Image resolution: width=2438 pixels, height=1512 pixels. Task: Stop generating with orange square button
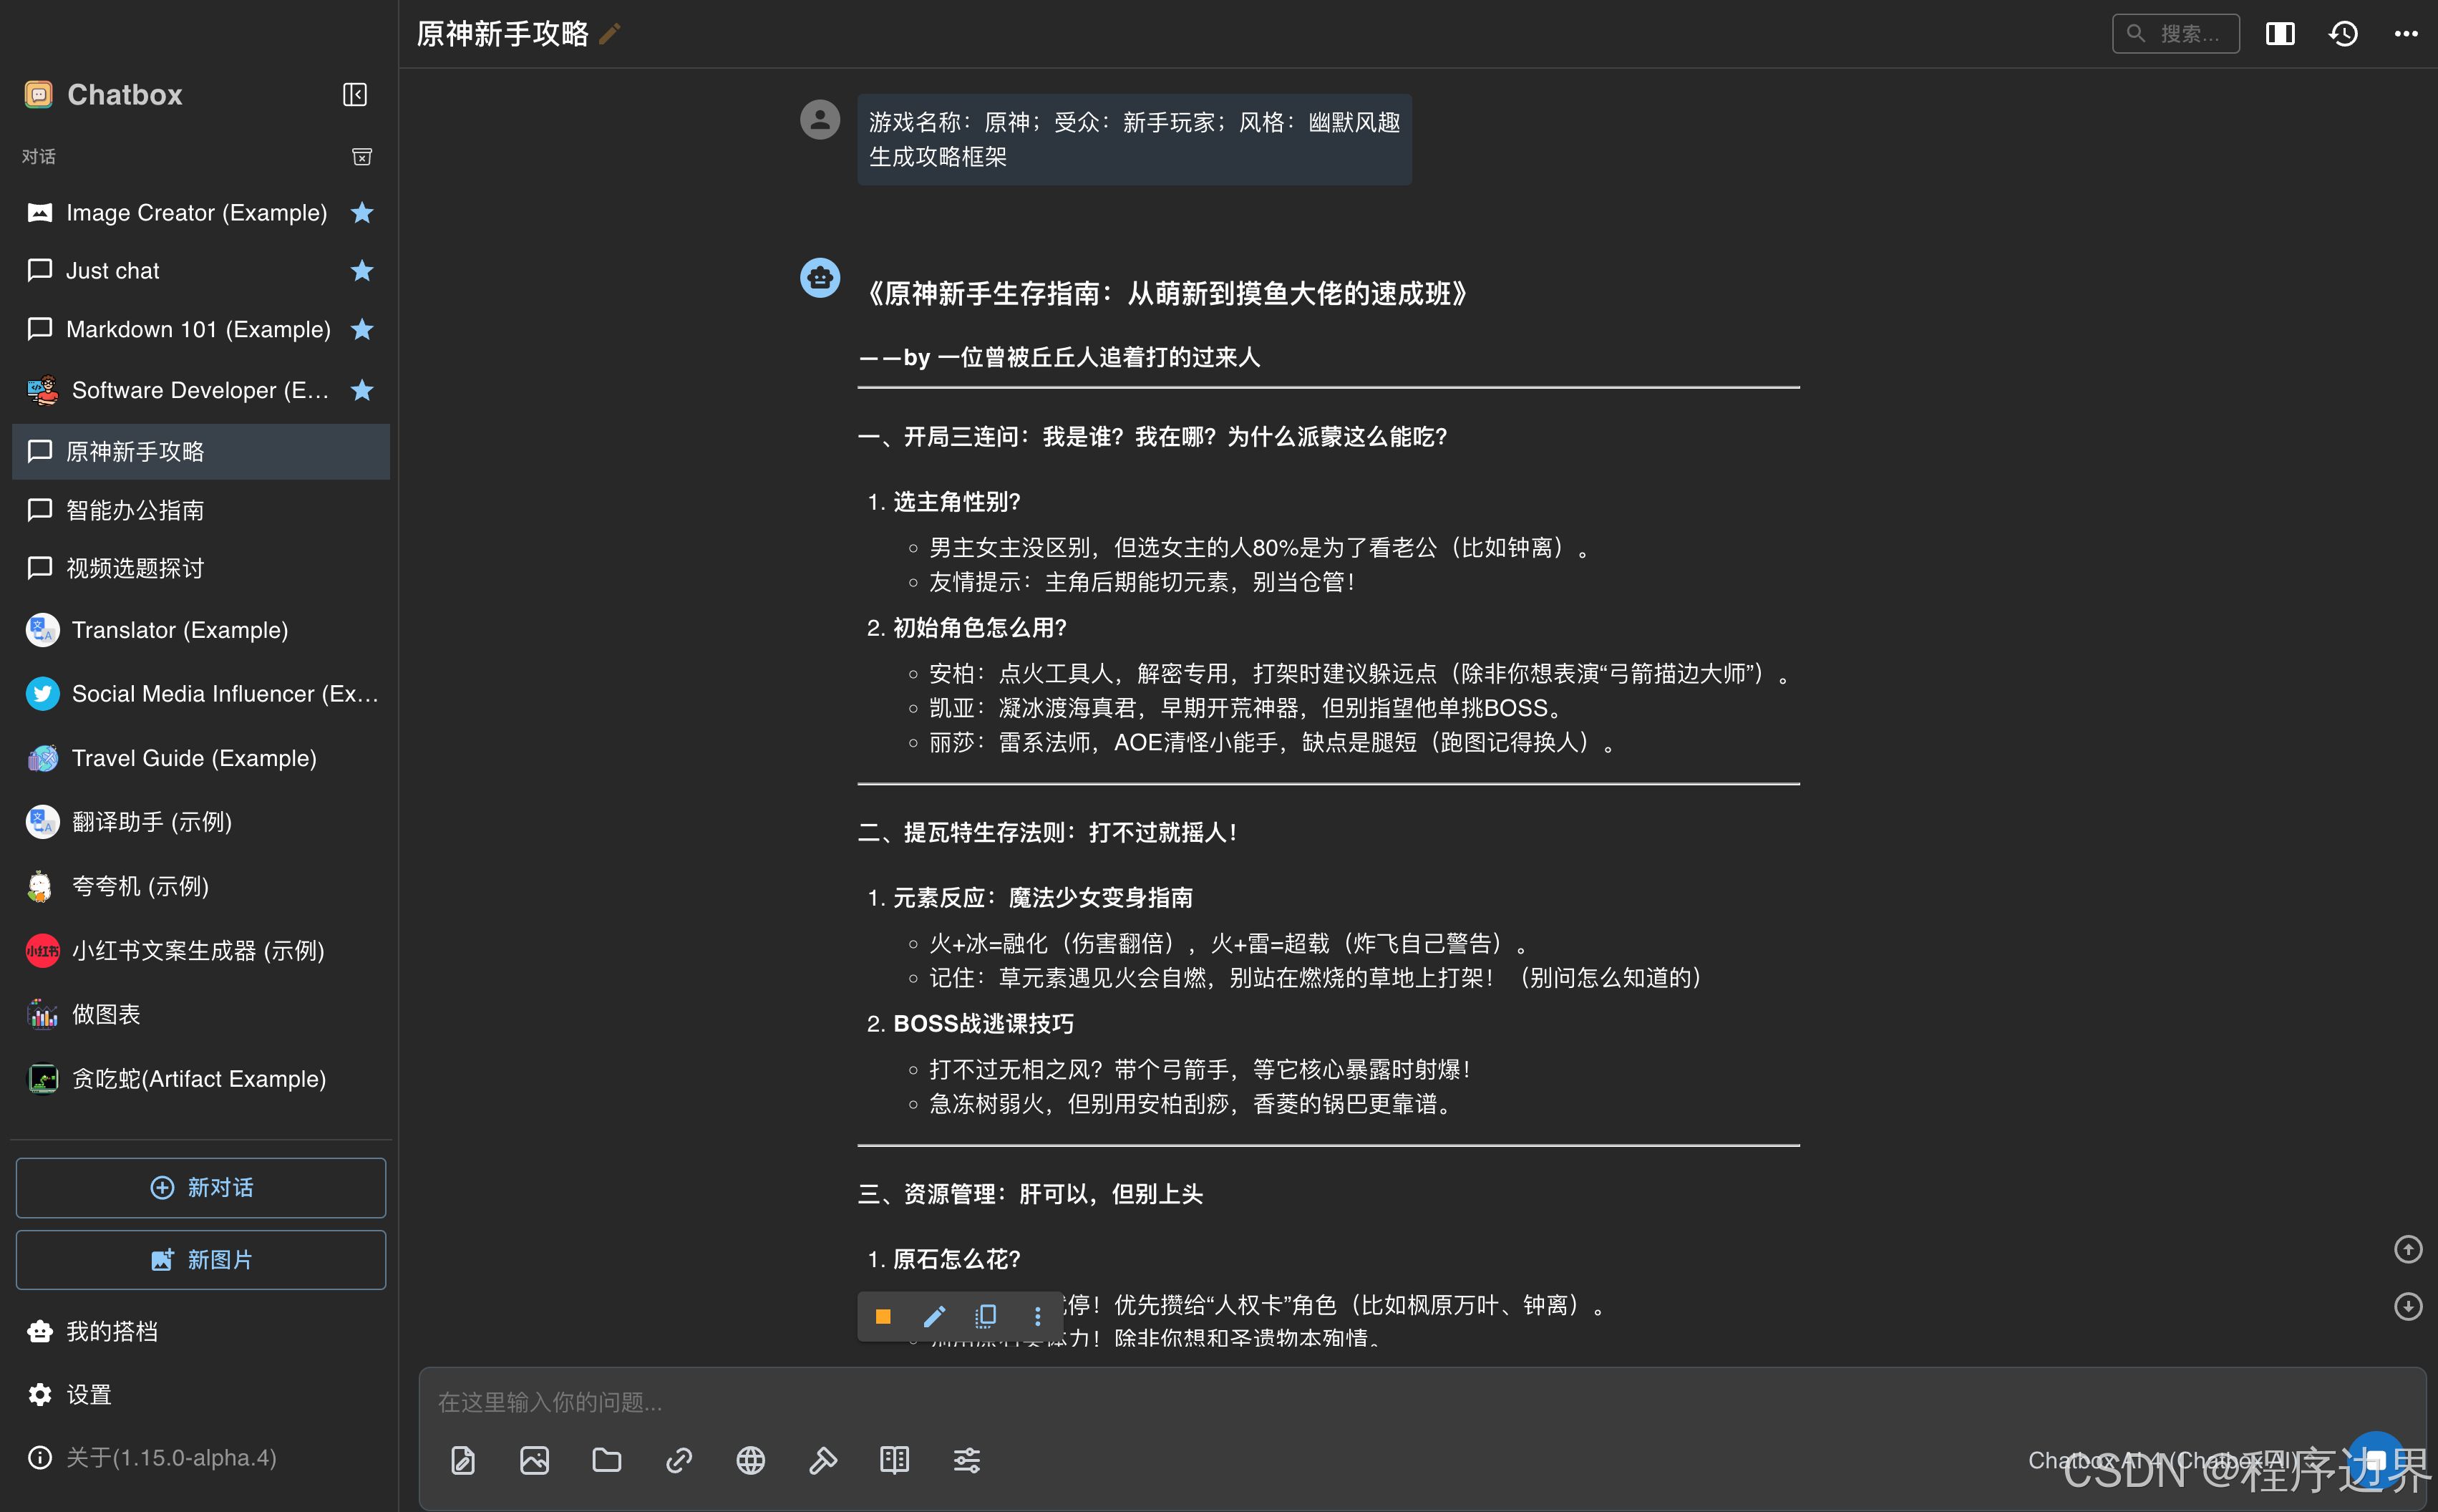point(883,1317)
